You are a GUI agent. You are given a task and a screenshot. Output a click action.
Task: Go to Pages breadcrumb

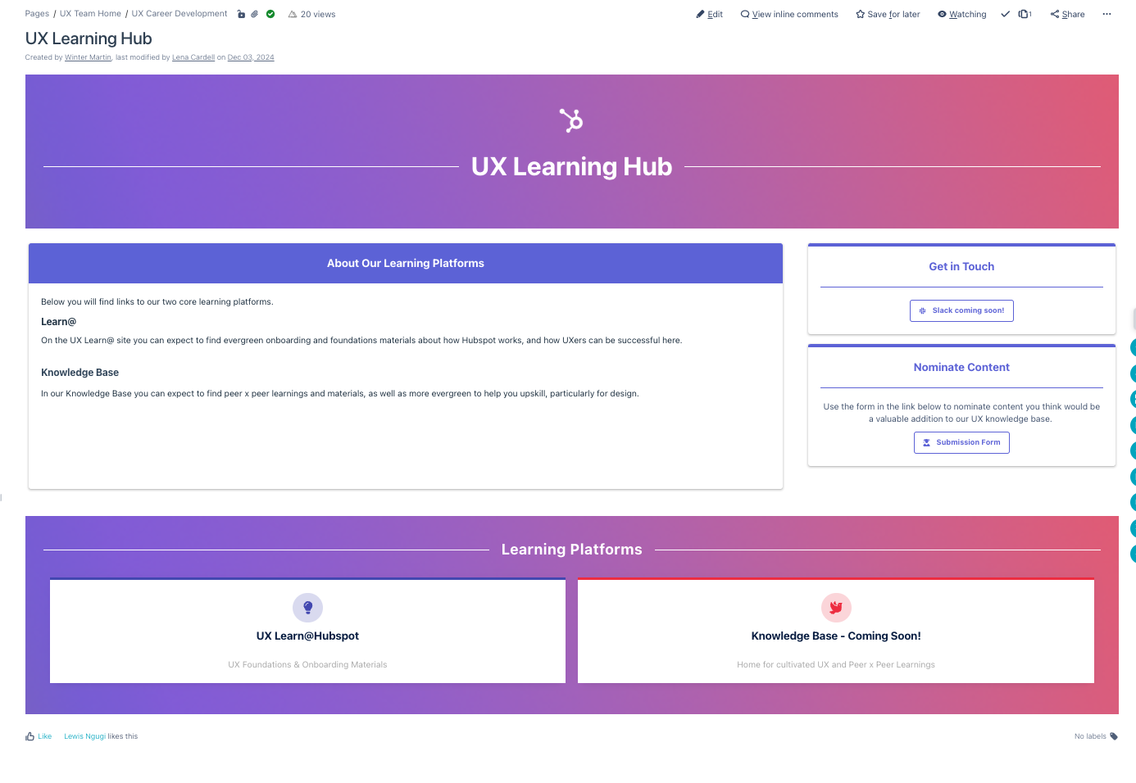tap(37, 14)
